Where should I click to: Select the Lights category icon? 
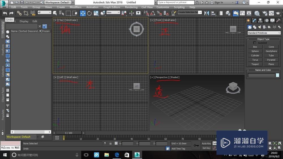click(260, 27)
